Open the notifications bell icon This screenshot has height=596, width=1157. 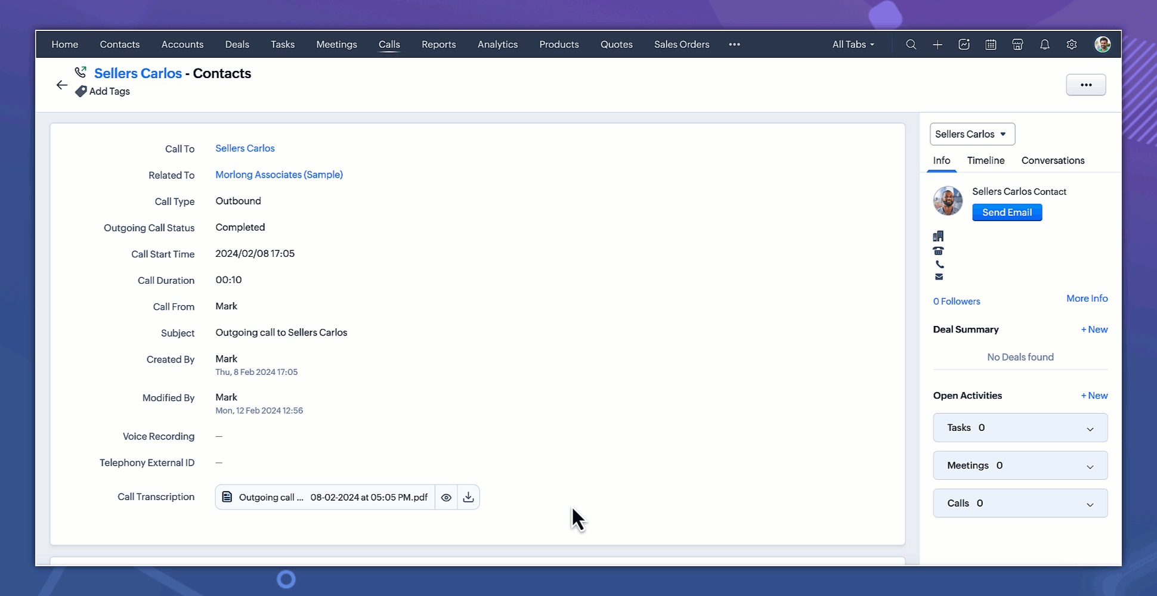tap(1044, 45)
